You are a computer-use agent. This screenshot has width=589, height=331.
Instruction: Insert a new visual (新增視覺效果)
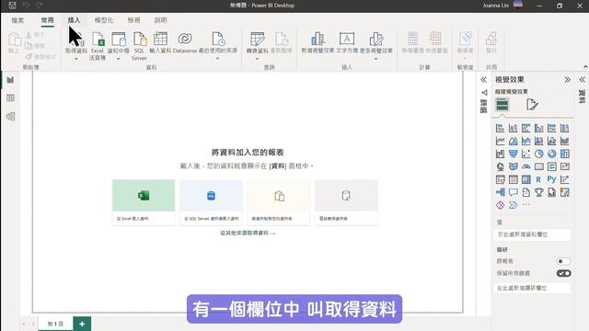pos(318,42)
